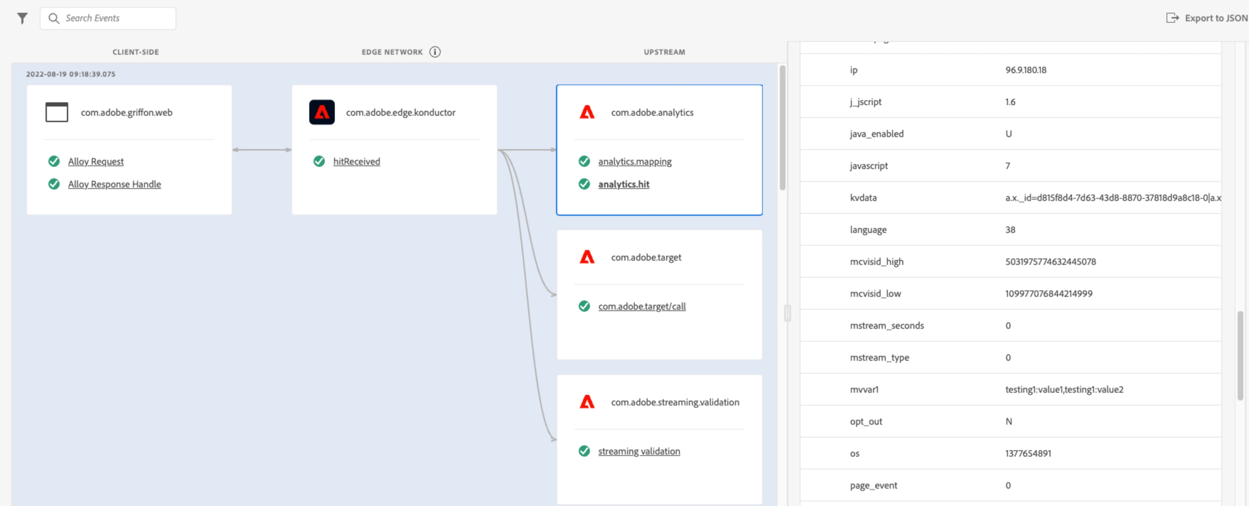The width and height of the screenshot is (1249, 506).
Task: Focus the Search Events field
Action: coord(116,18)
